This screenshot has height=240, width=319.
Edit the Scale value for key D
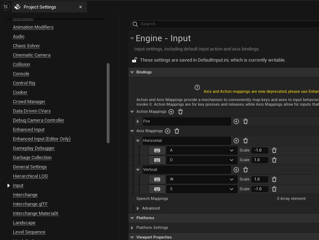click(x=260, y=160)
